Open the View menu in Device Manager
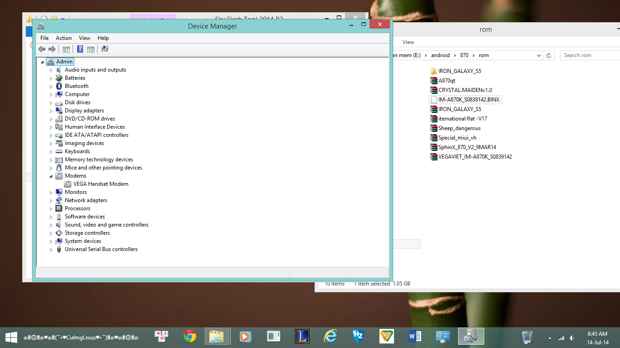 click(84, 38)
